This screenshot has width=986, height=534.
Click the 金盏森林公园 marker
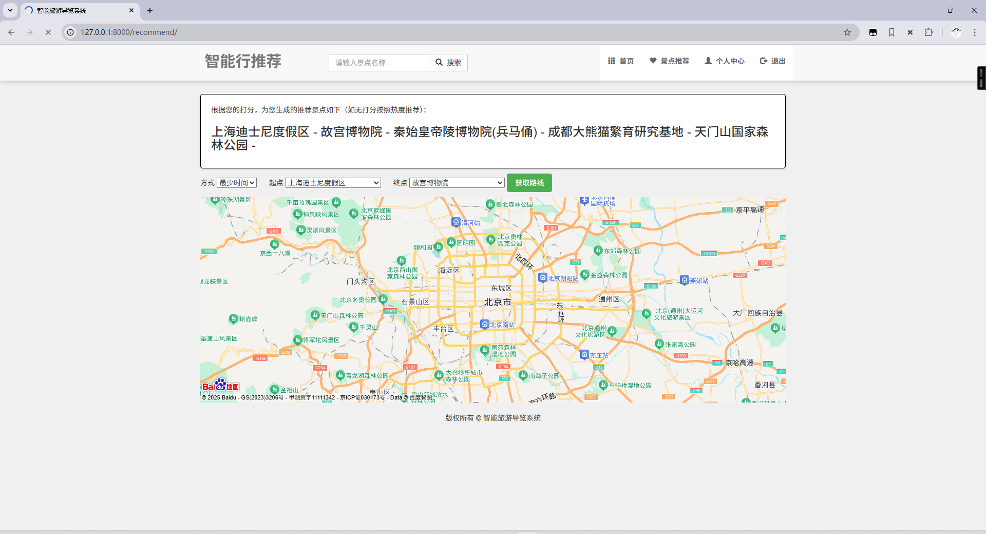[x=584, y=275]
